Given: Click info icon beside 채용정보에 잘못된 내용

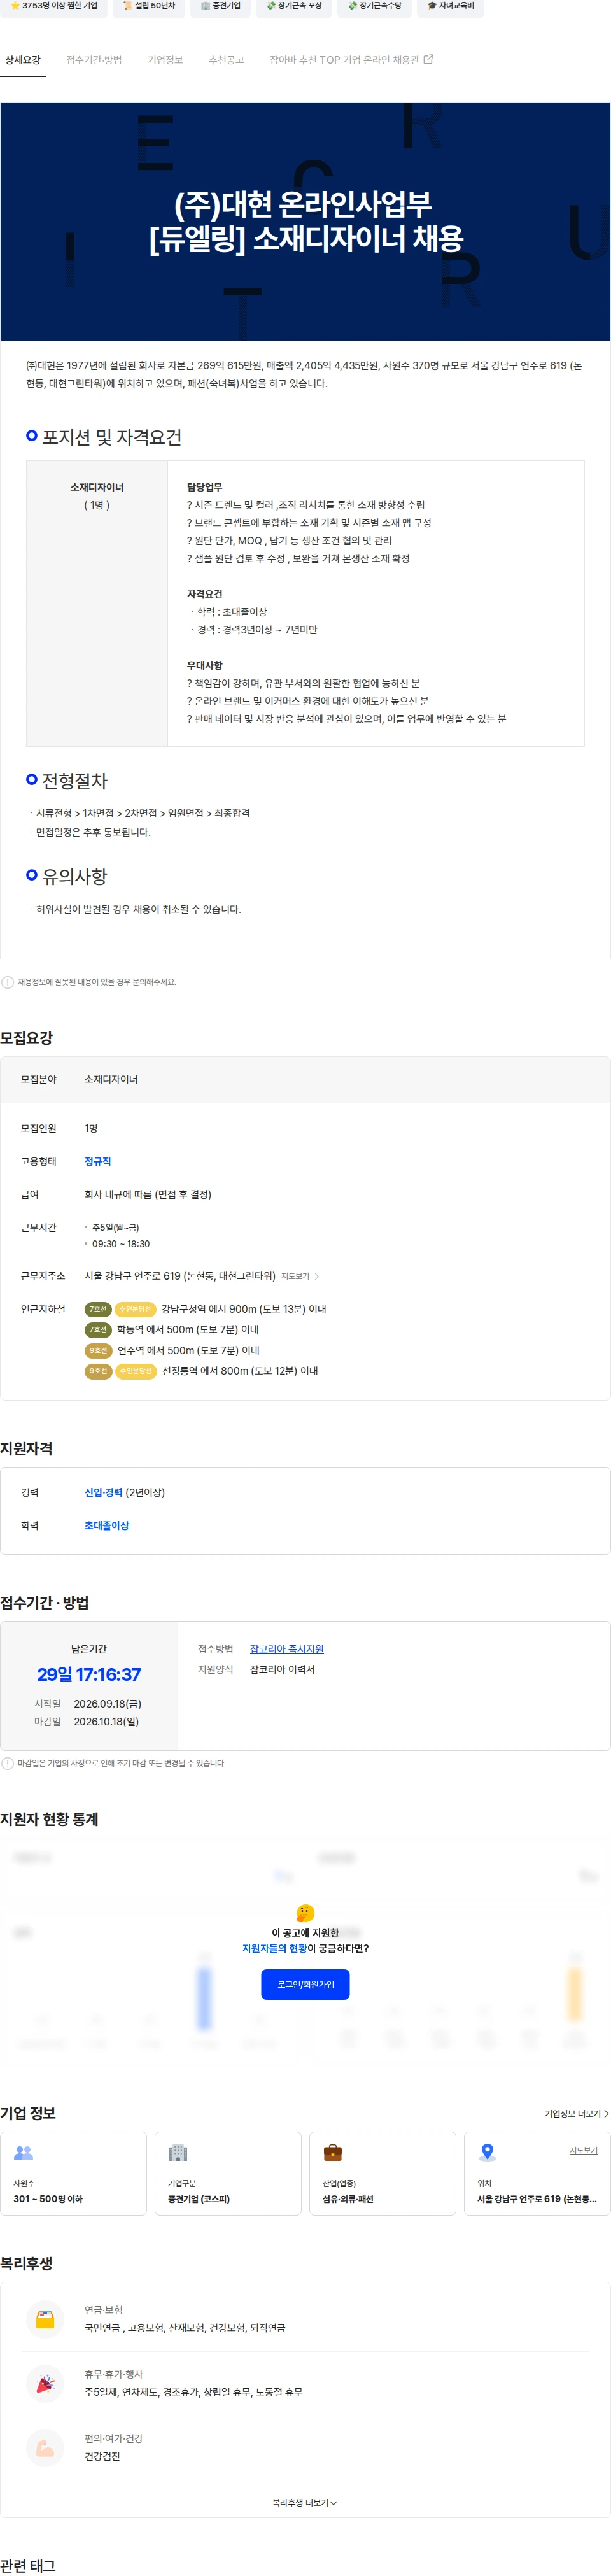Looking at the screenshot, I should point(8,982).
